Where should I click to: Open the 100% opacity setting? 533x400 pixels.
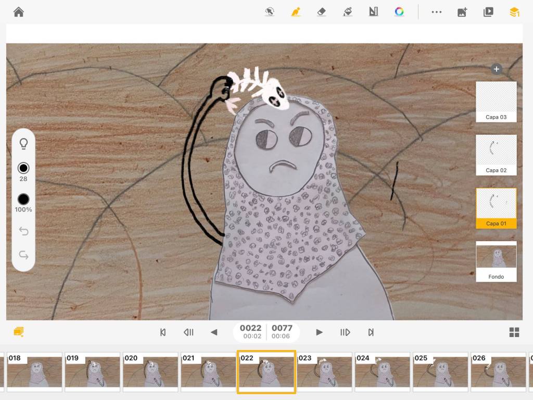[x=23, y=199]
